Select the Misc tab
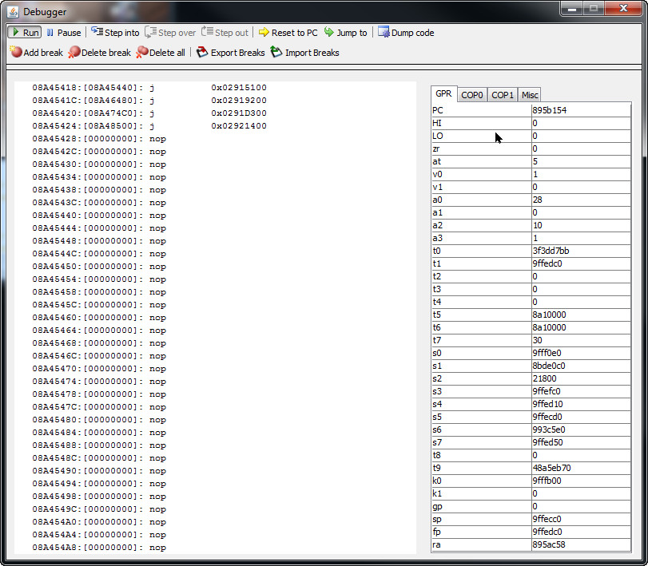 (x=530, y=95)
